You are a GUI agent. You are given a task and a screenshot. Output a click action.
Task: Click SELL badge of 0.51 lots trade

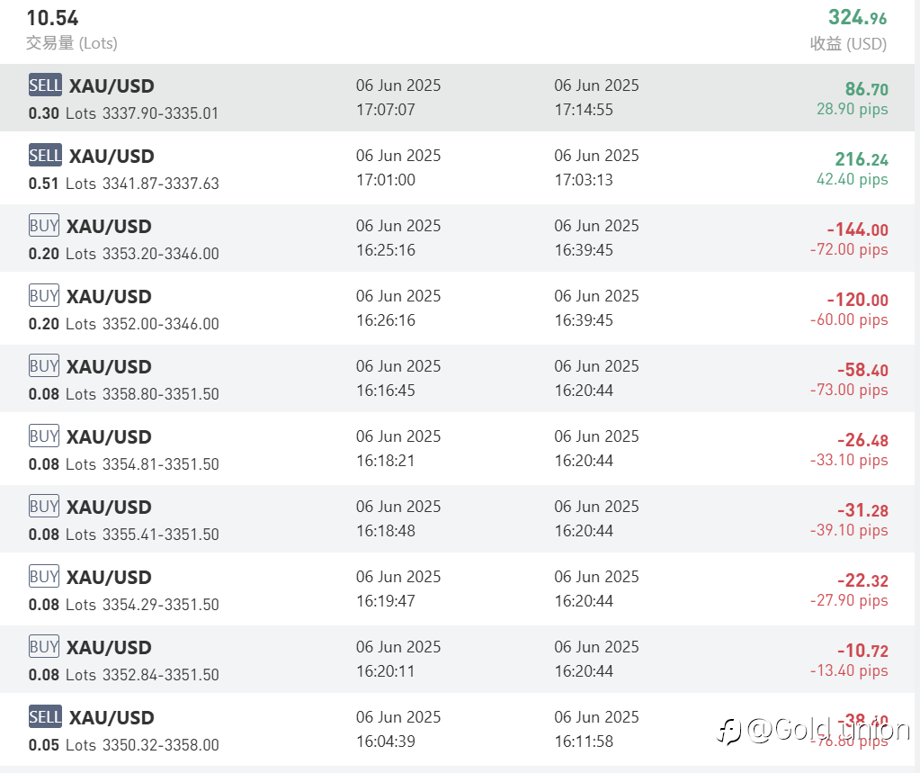point(45,156)
